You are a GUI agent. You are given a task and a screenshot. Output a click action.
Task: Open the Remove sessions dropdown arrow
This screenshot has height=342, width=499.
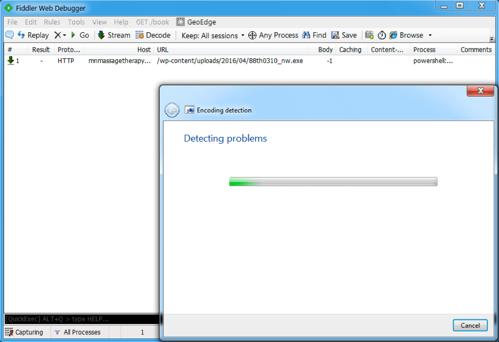[x=64, y=35]
